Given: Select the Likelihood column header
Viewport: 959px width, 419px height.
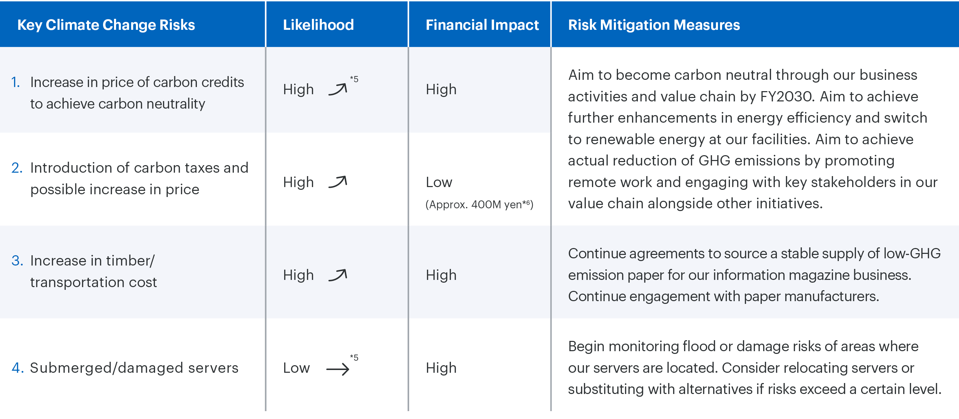Looking at the screenshot, I should pos(318,25).
